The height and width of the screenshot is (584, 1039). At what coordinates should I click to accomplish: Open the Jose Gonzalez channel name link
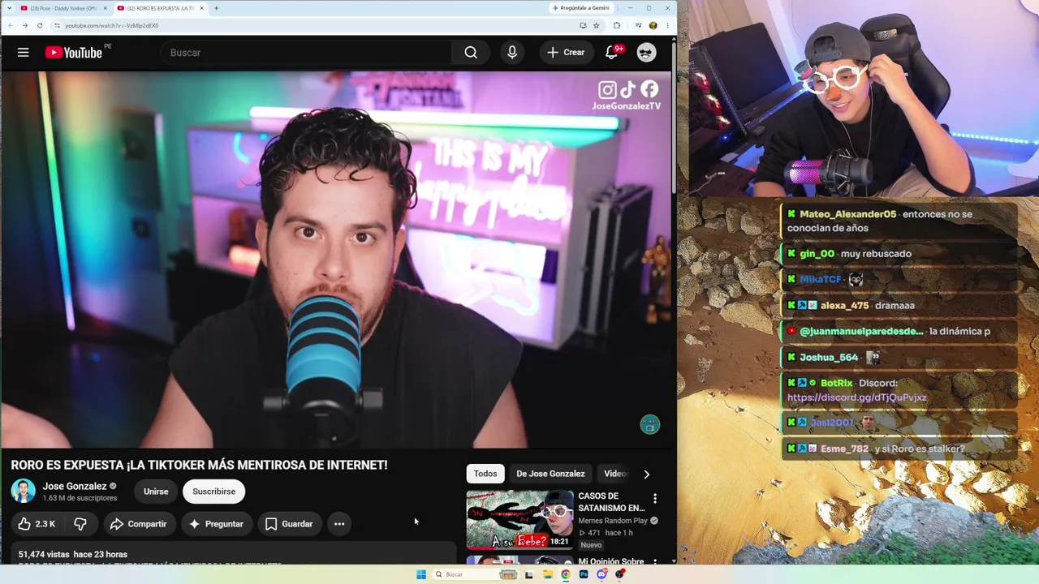(x=75, y=486)
